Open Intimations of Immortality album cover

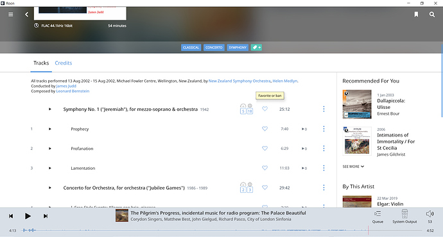coord(357,141)
